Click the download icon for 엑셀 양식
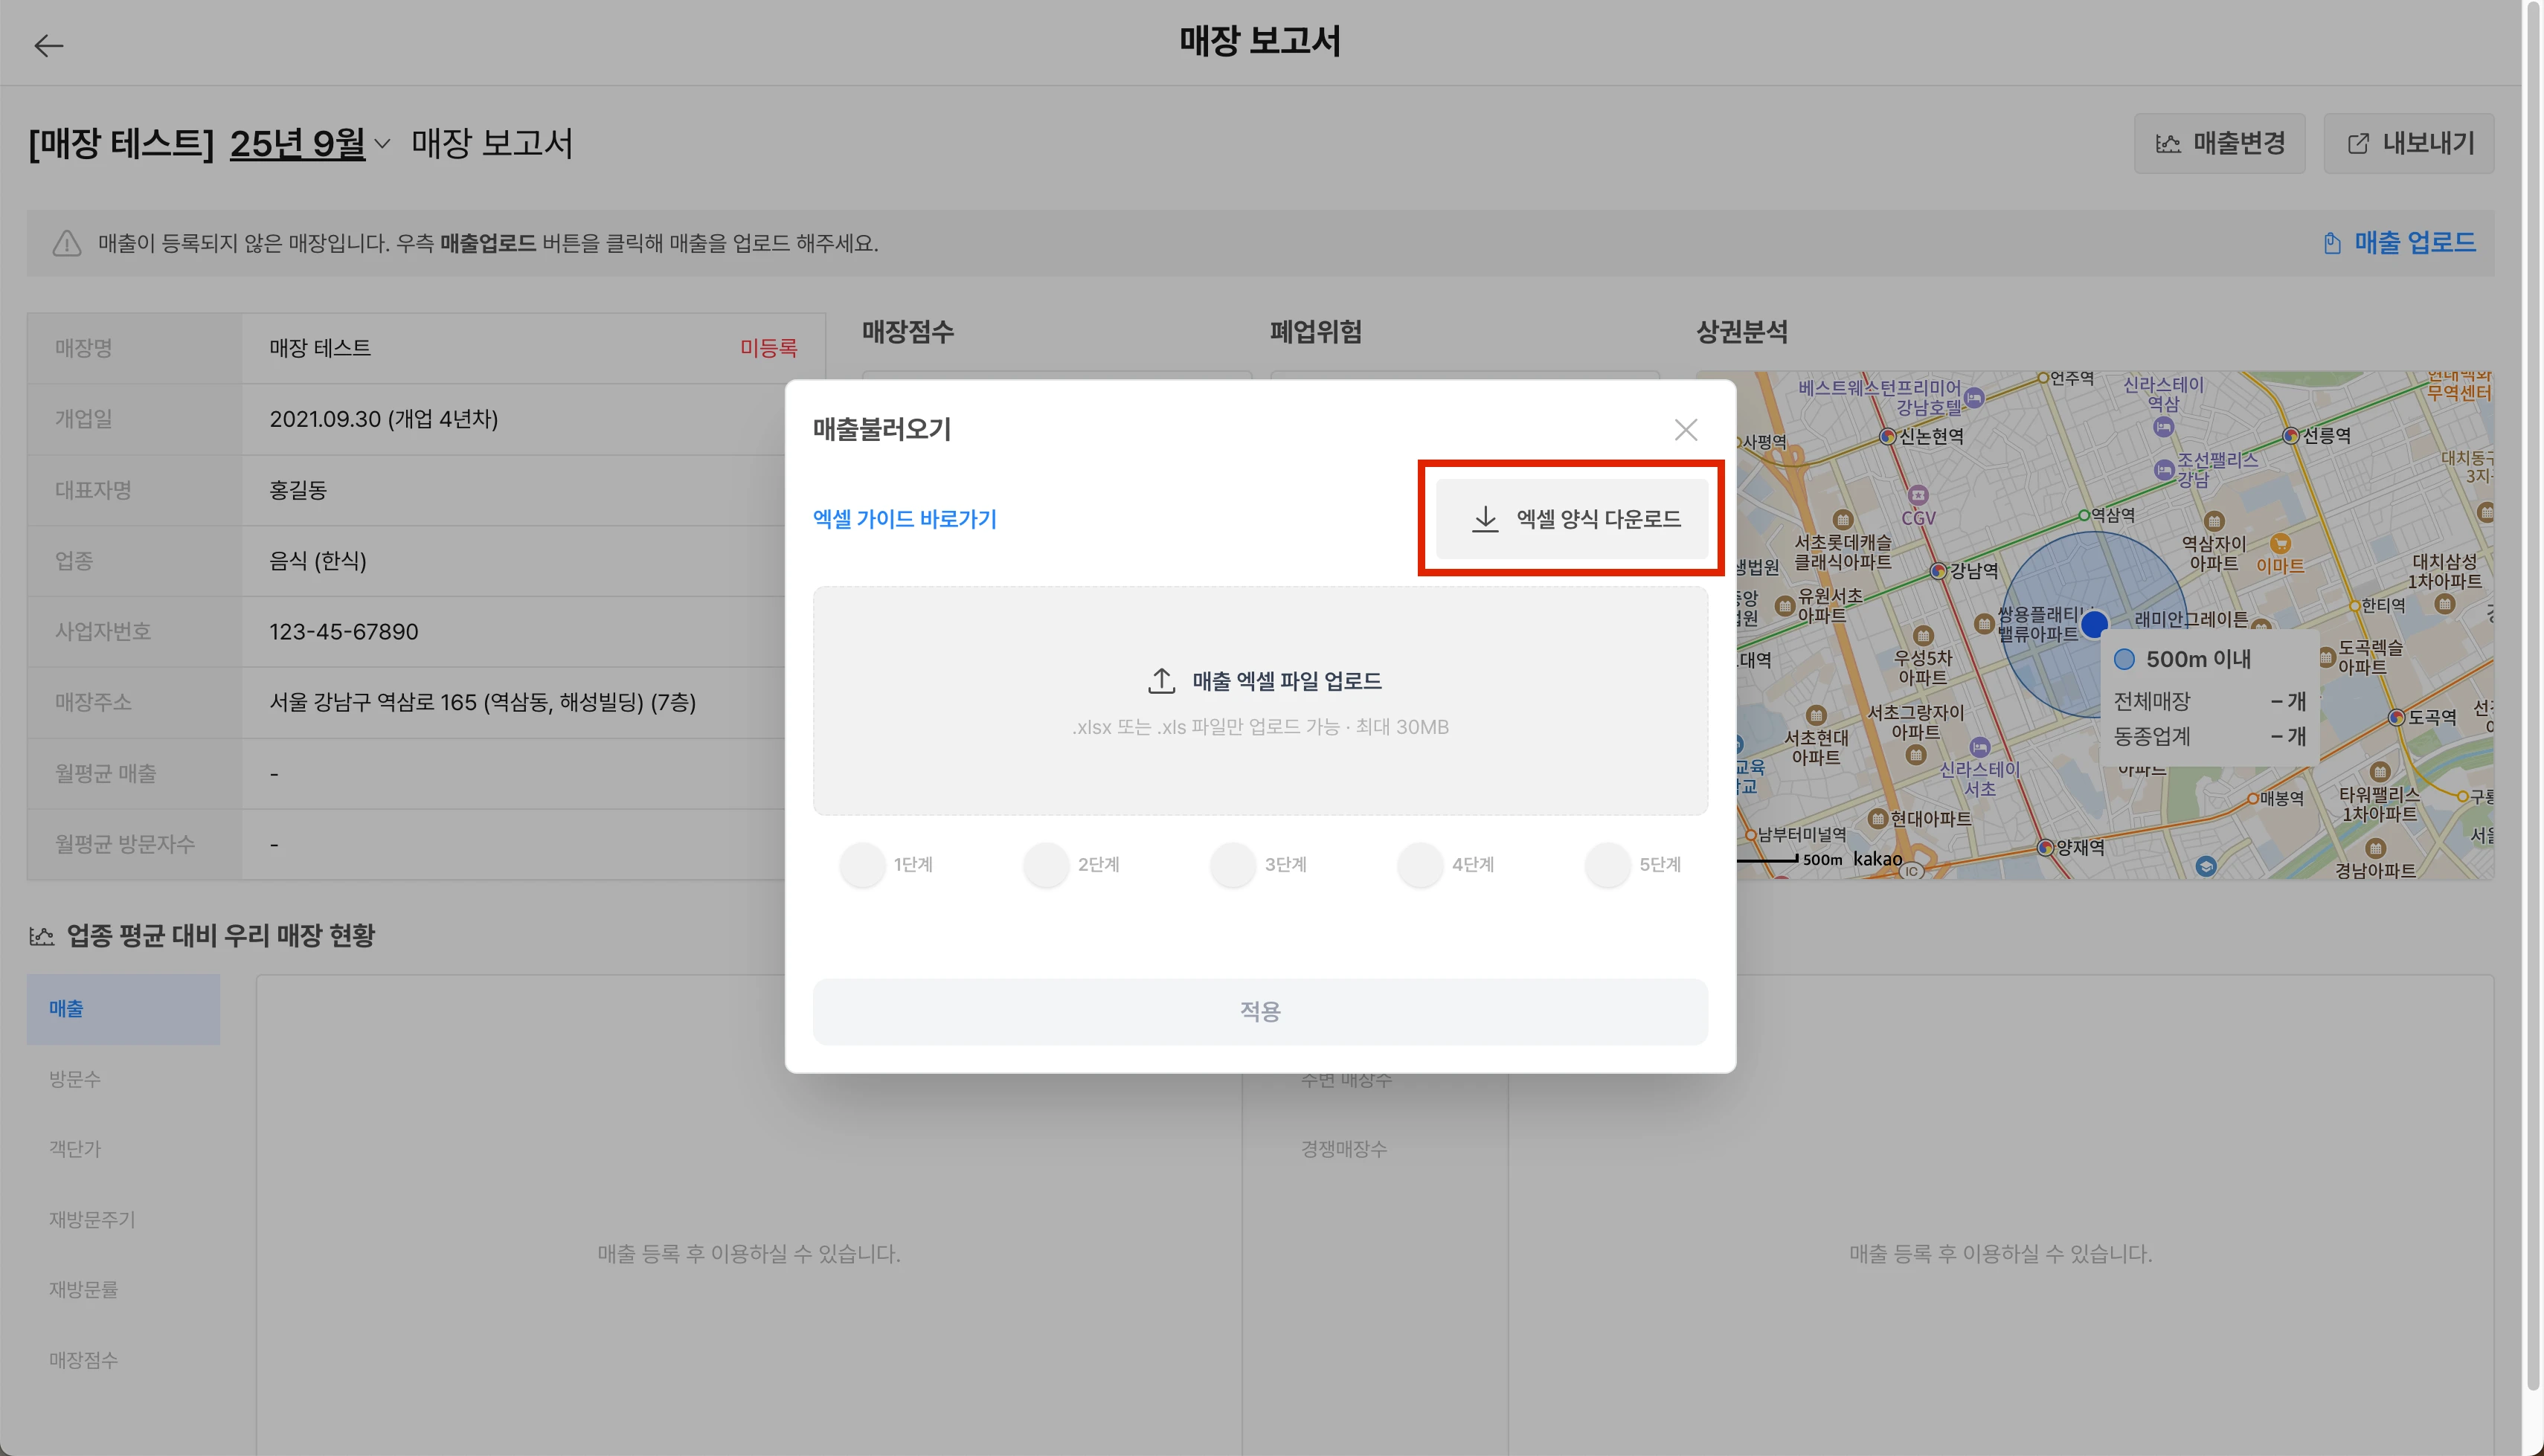Screen dimensions: 2544x1456 tap(1485, 518)
